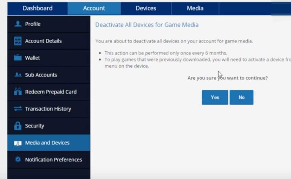Image resolution: width=291 pixels, height=179 pixels.
Task: Click the Deactivate All Devices heading
Action: pos(147,25)
